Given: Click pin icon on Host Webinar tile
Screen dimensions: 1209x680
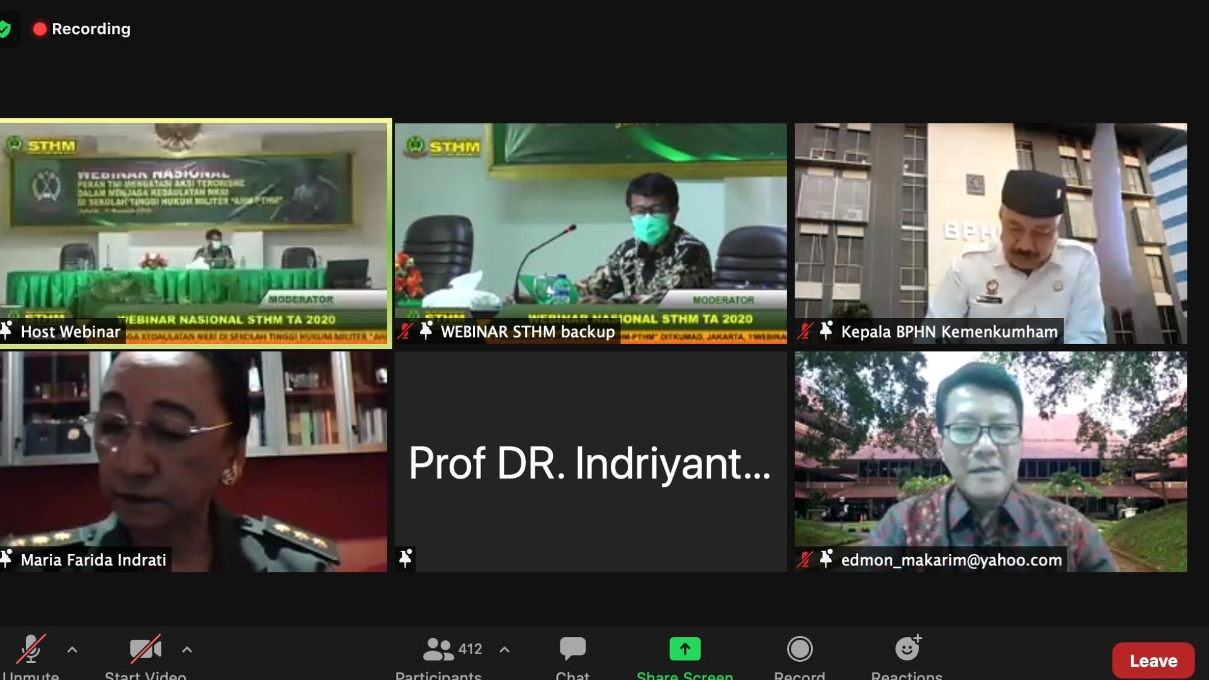Looking at the screenshot, I should click(x=7, y=330).
